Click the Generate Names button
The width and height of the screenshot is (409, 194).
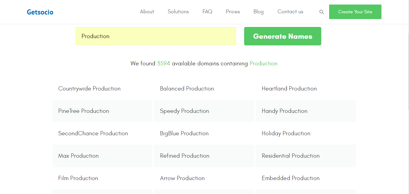coord(283,36)
